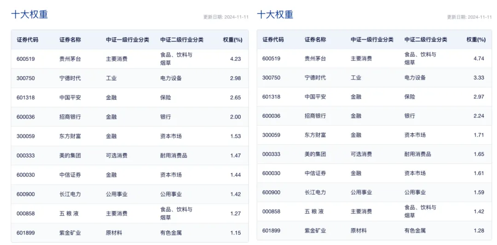Click 五粮液 row's 1.42 weight value
The width and height of the screenshot is (497, 245).
pos(479,211)
